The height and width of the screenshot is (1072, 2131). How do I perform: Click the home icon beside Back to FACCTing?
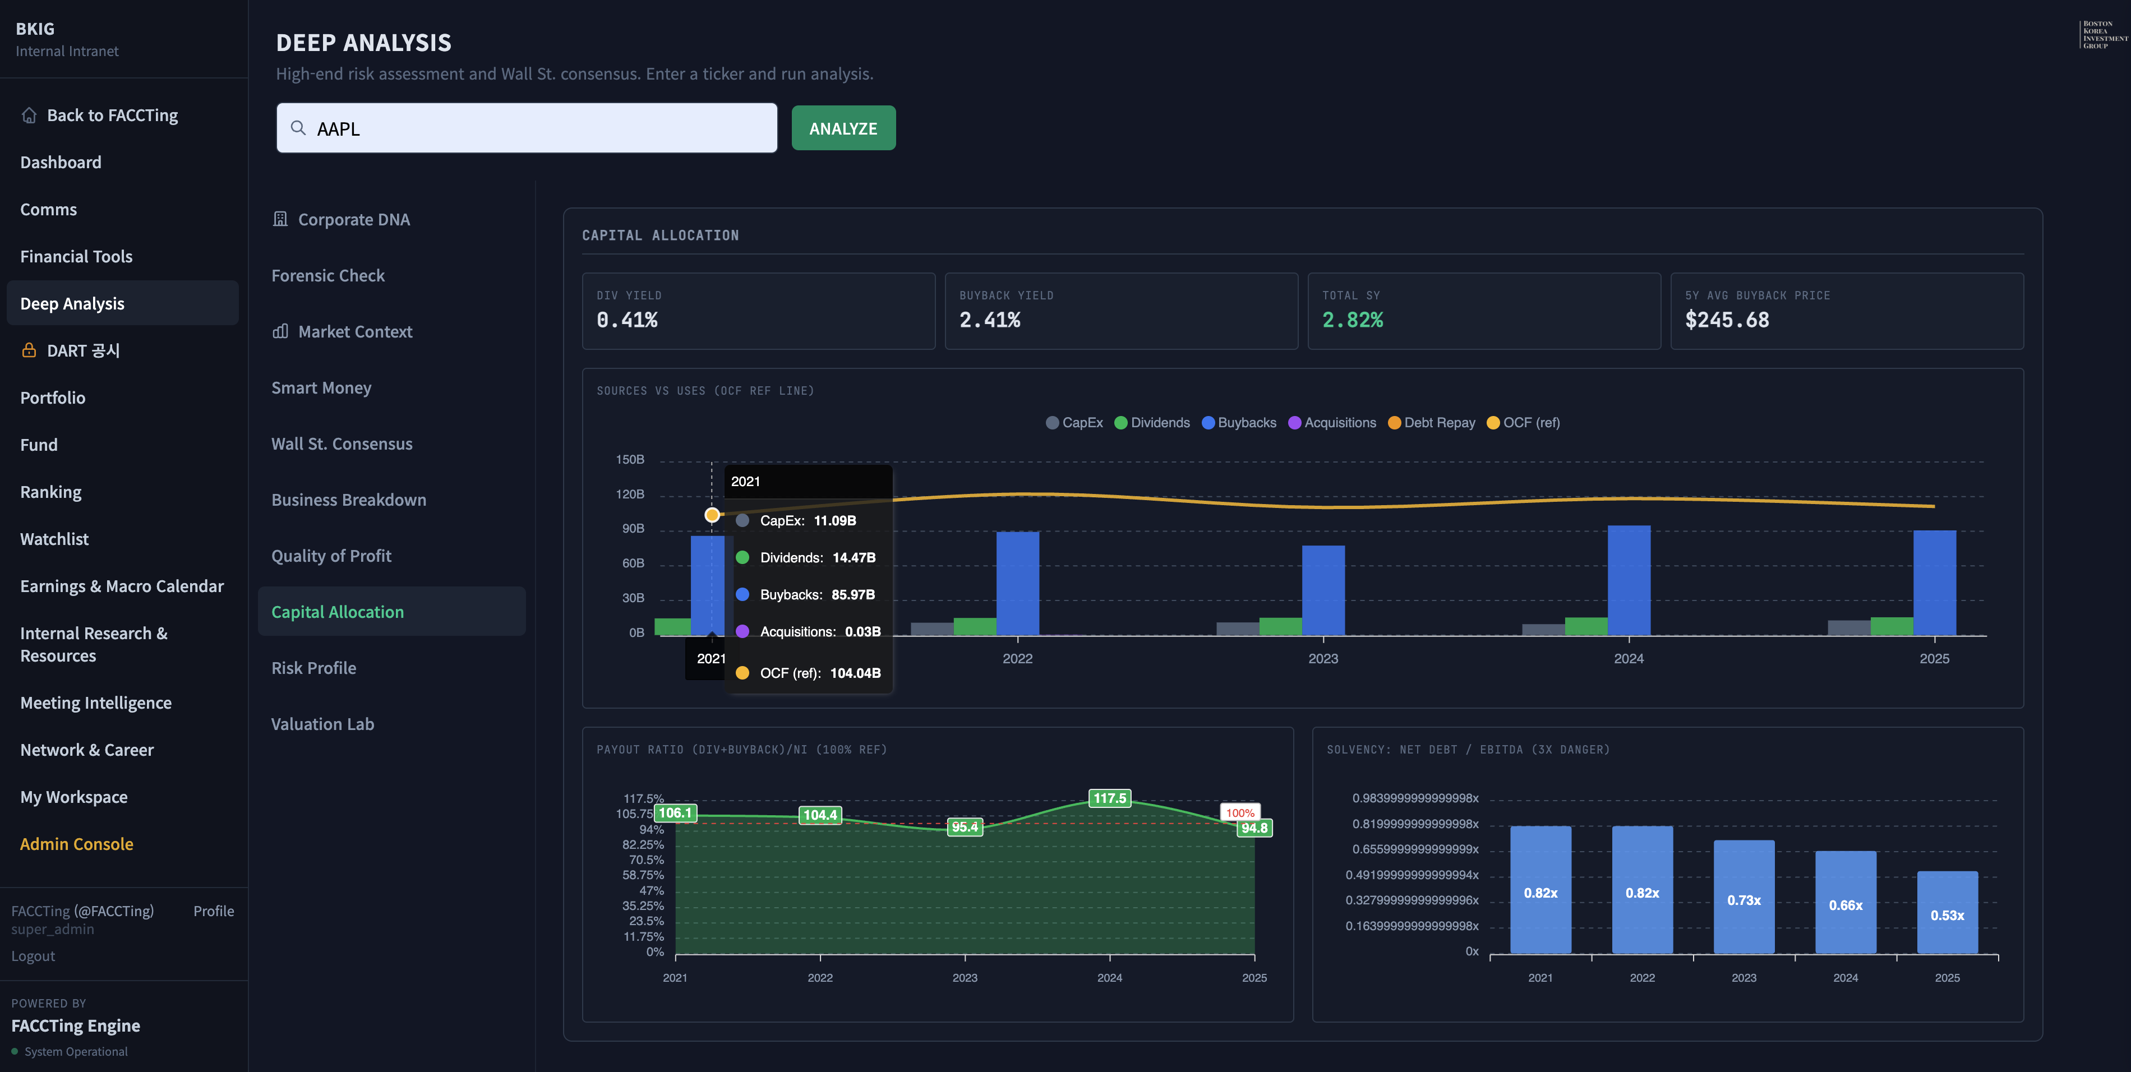click(29, 115)
